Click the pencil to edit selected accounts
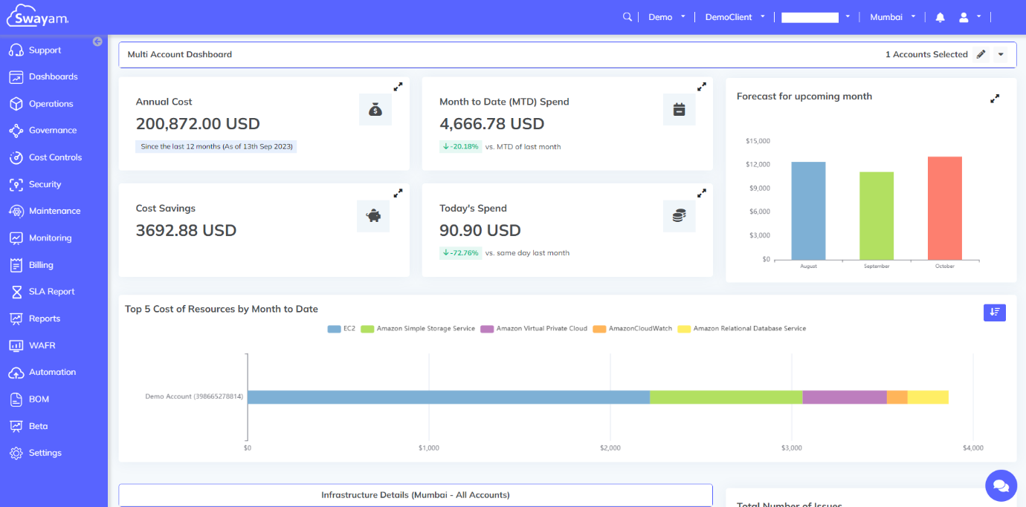This screenshot has height=507, width=1026. click(981, 54)
